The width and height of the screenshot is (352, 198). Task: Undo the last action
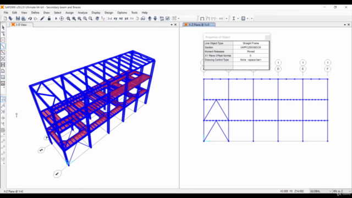pos(30,19)
